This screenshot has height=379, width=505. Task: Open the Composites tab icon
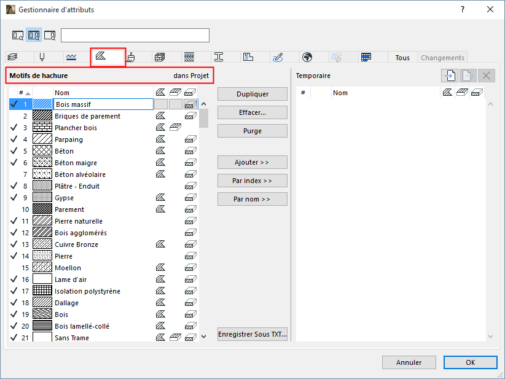coord(189,57)
